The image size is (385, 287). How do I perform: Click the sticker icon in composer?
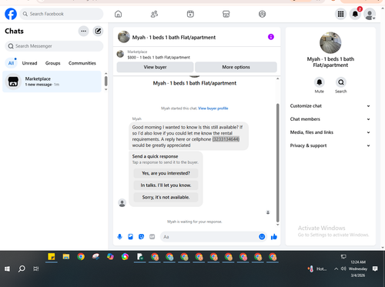tap(141, 237)
